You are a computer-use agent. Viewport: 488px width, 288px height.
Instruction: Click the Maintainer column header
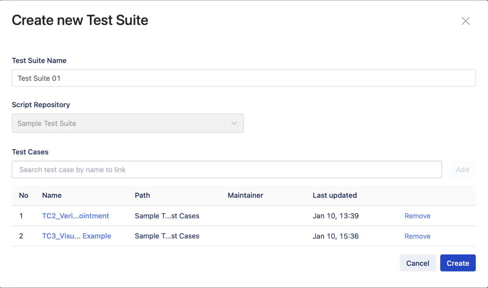point(245,195)
